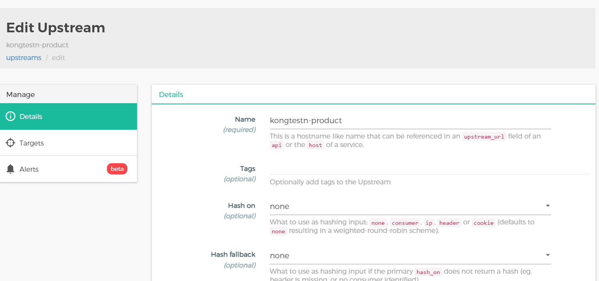Expand the Hash fallback dropdown arrow

click(547, 255)
